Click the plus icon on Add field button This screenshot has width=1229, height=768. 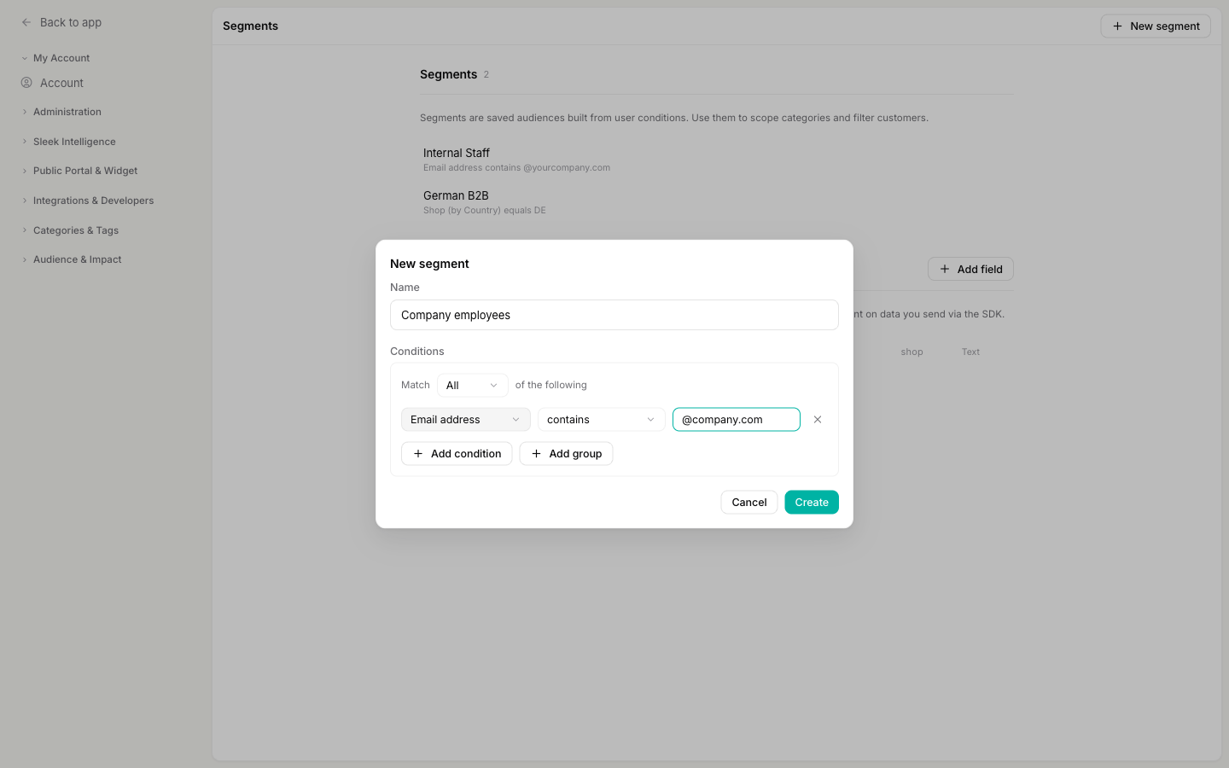pyautogui.click(x=945, y=269)
